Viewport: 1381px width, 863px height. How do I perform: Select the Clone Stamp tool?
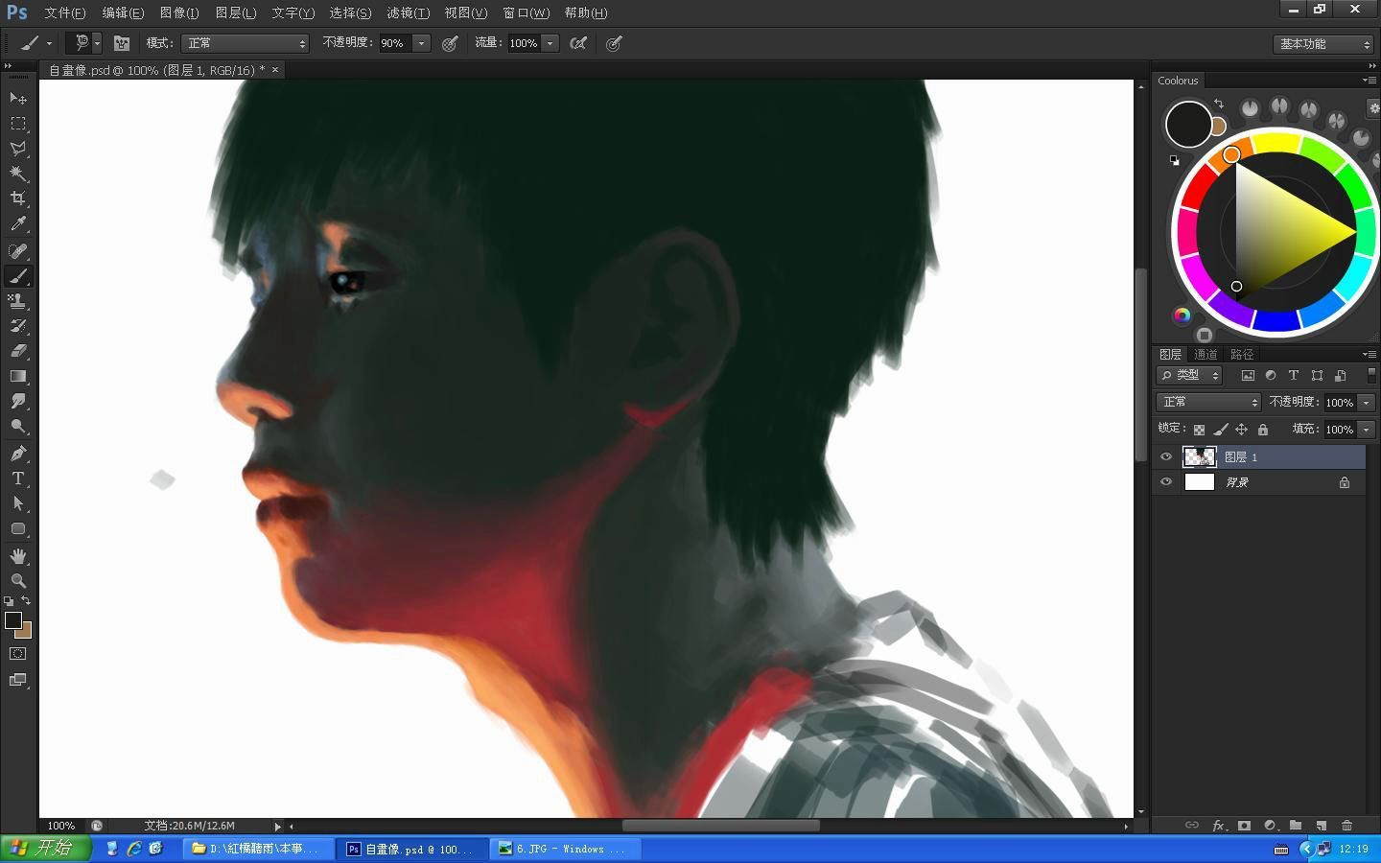point(18,301)
